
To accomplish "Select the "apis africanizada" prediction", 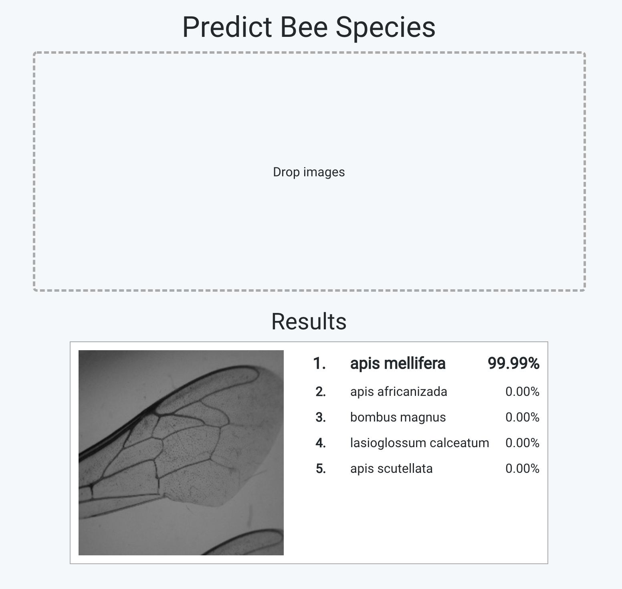I will coord(398,391).
